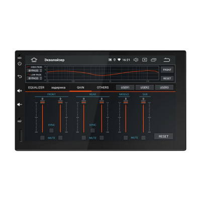Image resolution: width=201 pixels, height=201 pixels.
Task: Open the High Pass BYPASS dropdown
Action: tap(34, 71)
